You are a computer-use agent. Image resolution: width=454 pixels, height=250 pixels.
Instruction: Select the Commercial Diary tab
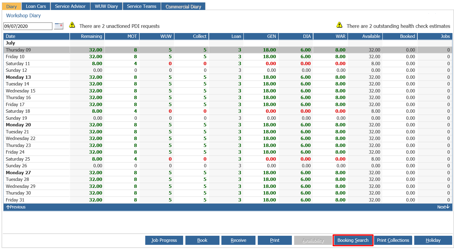(x=183, y=6)
